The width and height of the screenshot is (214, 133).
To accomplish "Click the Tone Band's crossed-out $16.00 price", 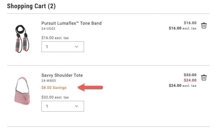I will [190, 23].
